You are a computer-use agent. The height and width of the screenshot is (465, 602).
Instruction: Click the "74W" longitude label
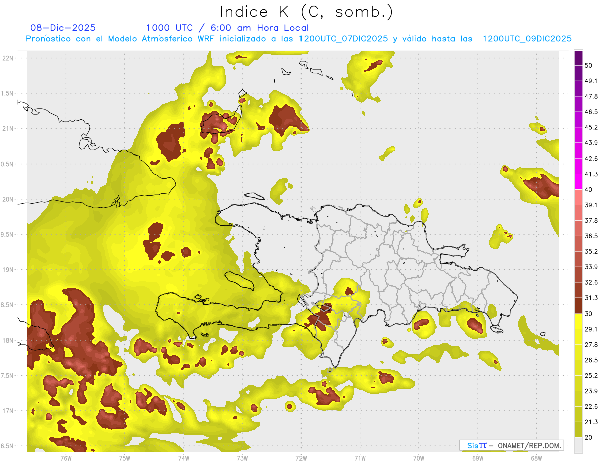[x=183, y=458]
